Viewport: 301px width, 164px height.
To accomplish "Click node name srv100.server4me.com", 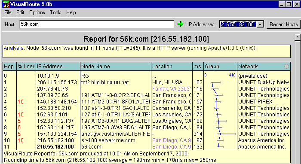I will tap(108, 140).
